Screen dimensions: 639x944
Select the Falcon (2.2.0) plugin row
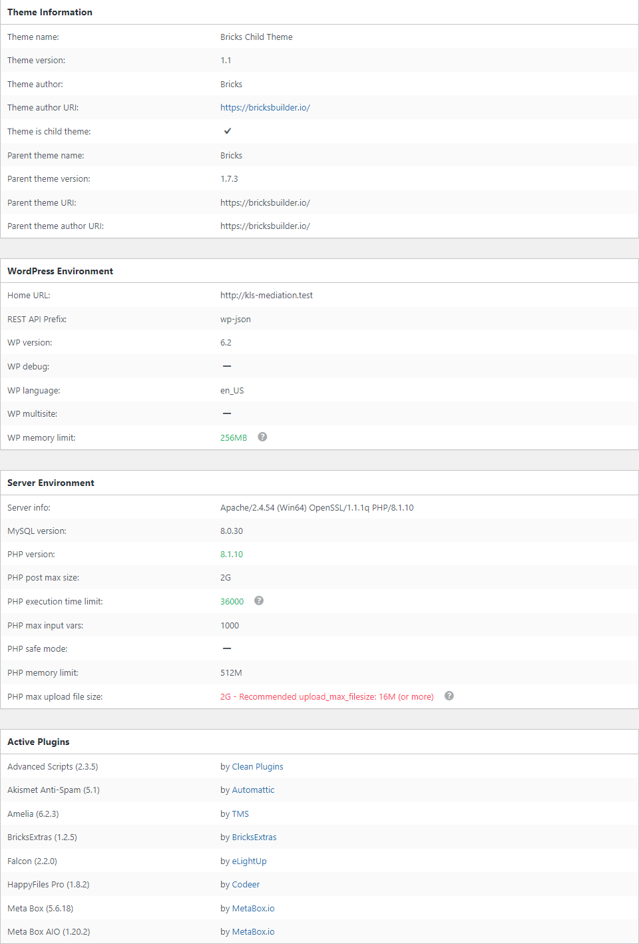tap(319, 861)
